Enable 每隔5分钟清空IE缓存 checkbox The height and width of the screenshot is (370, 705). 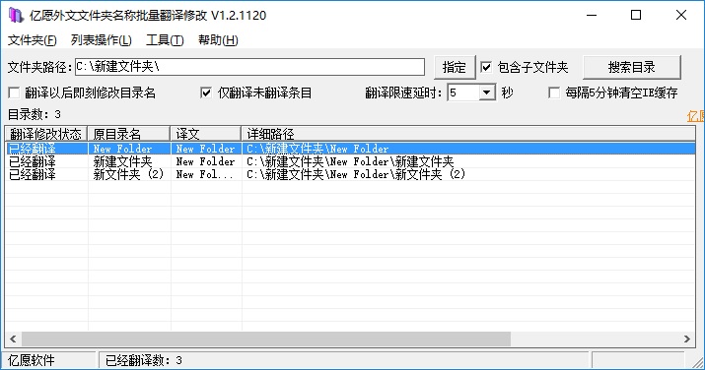click(554, 92)
